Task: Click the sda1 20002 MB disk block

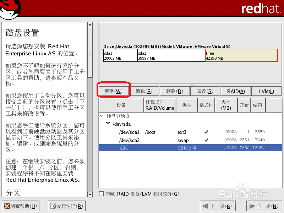Action: tap(120, 56)
